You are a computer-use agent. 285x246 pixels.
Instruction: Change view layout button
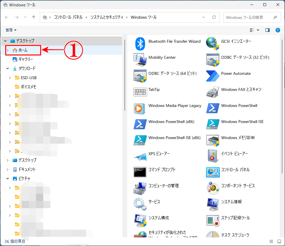point(252,30)
